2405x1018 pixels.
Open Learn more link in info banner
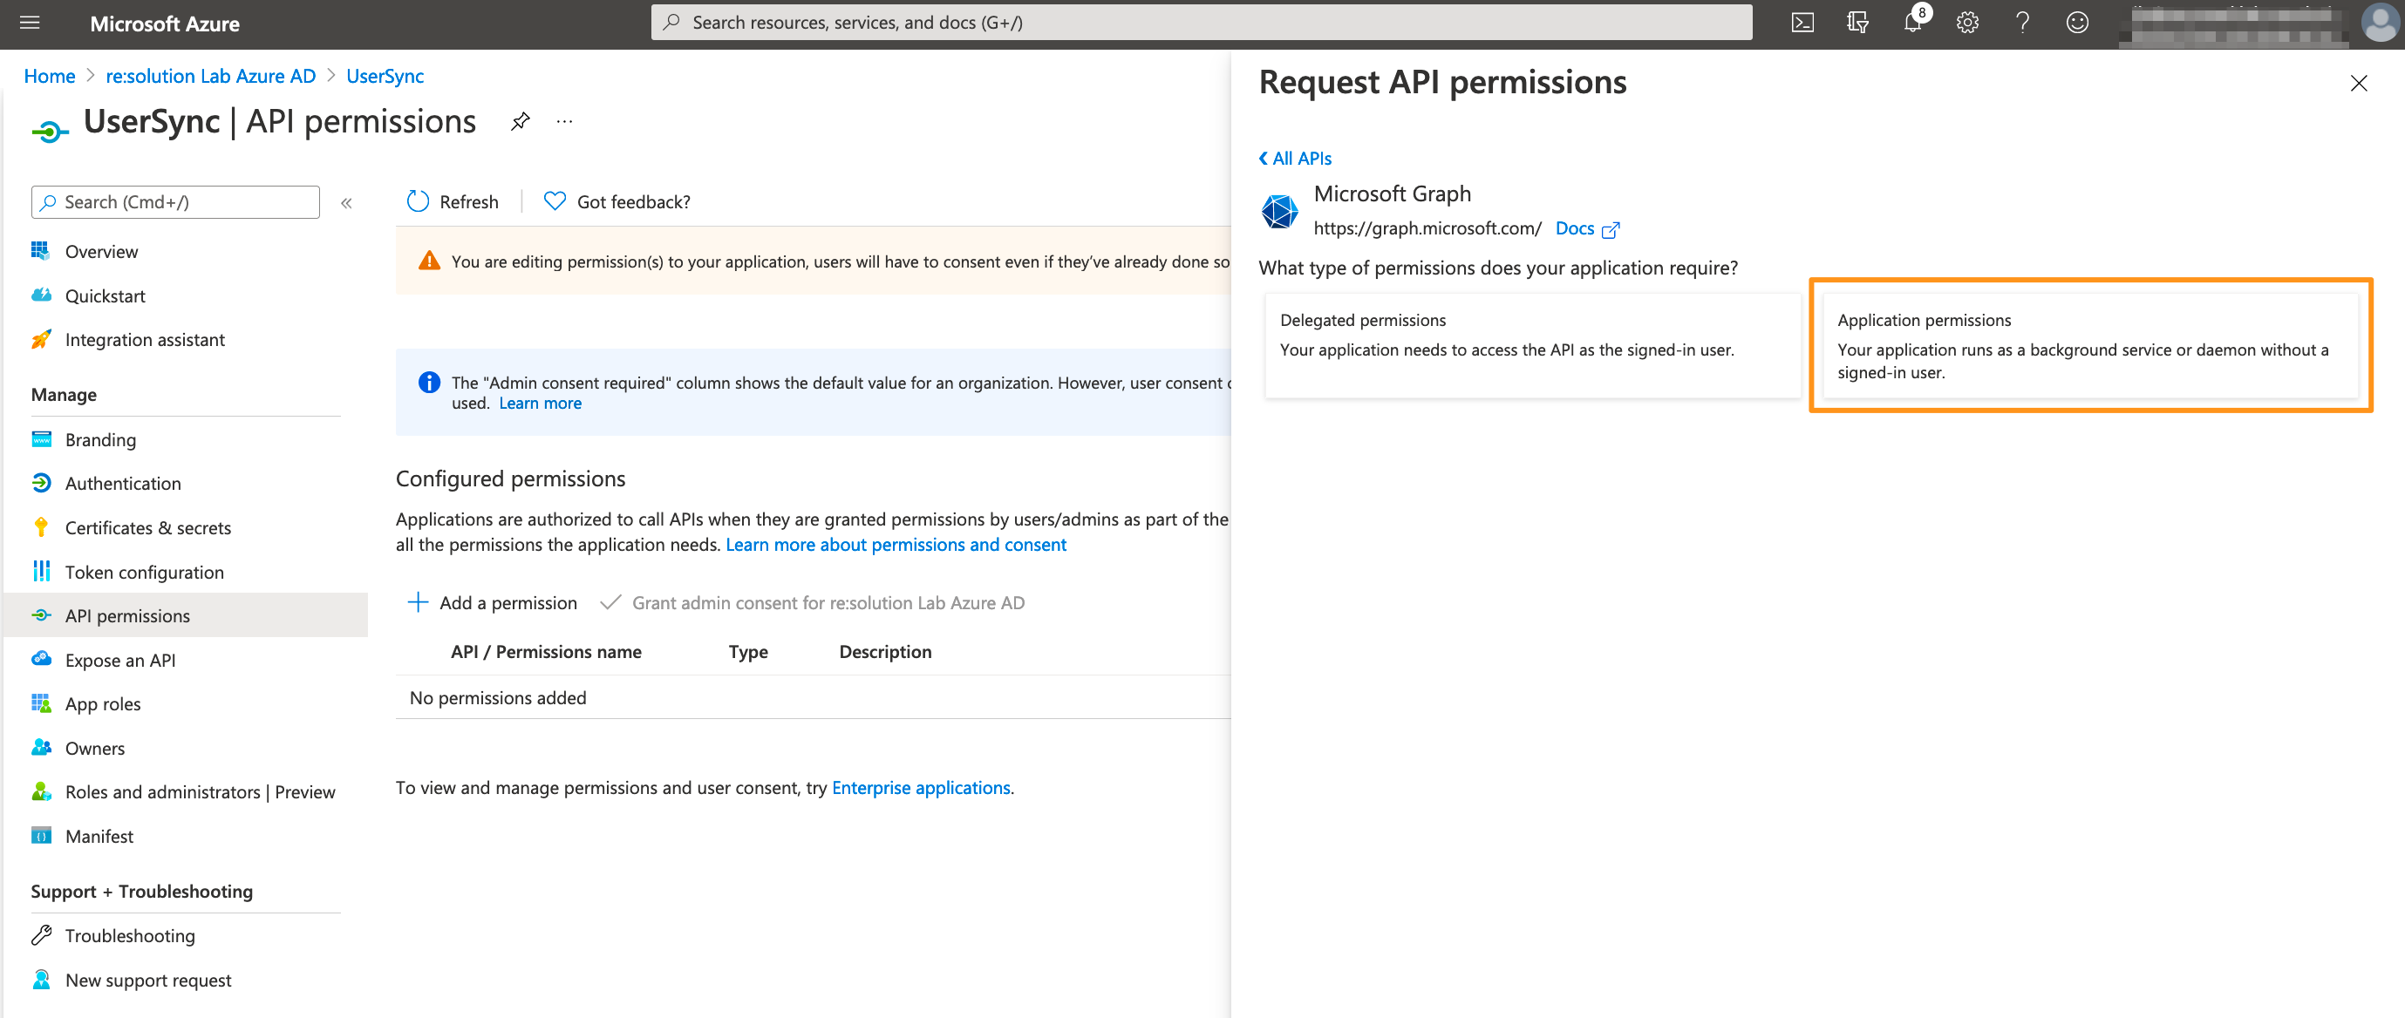click(540, 403)
